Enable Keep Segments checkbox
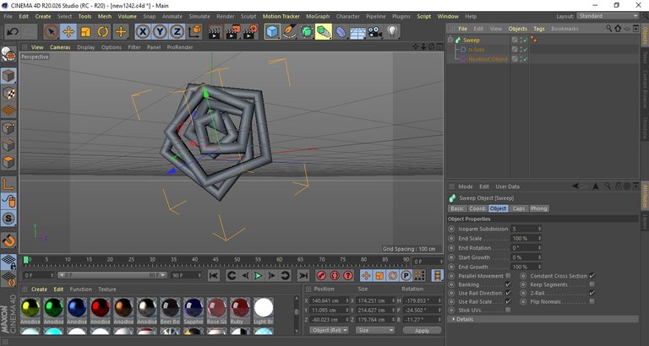Image resolution: width=649 pixels, height=346 pixels. 592,284
